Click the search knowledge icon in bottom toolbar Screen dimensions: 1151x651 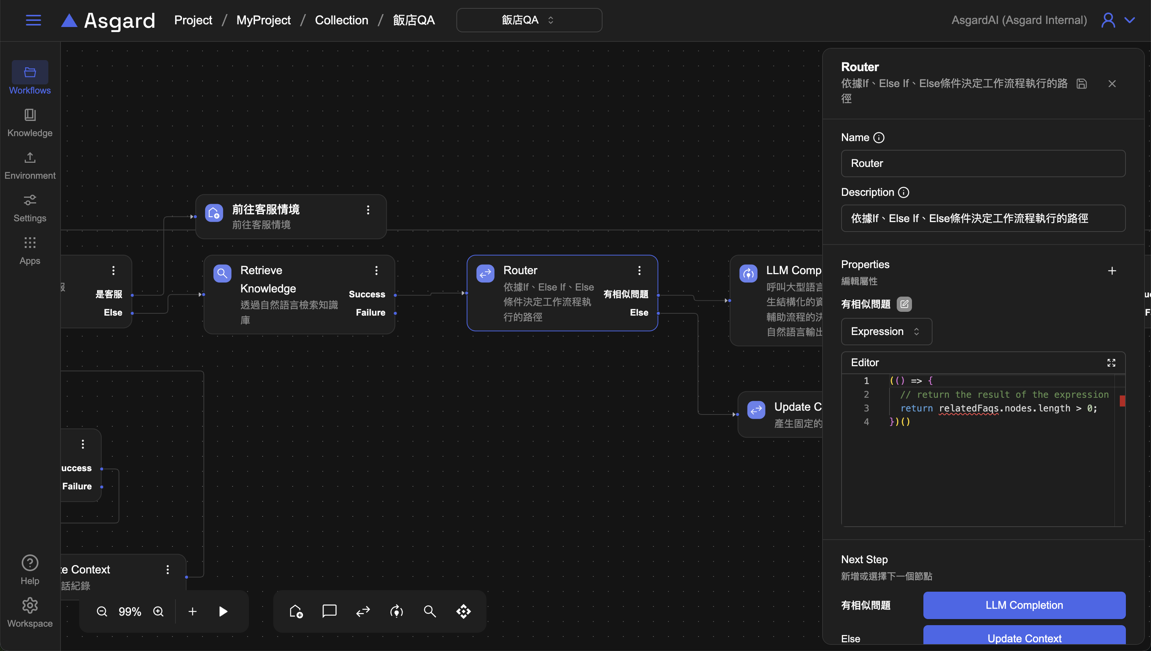tap(430, 611)
